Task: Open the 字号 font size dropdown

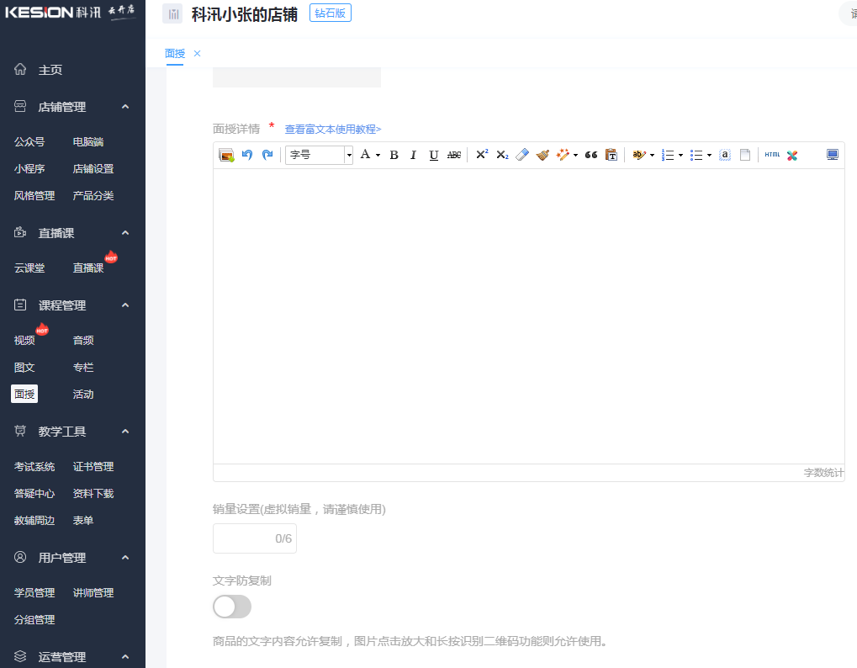Action: coord(319,155)
